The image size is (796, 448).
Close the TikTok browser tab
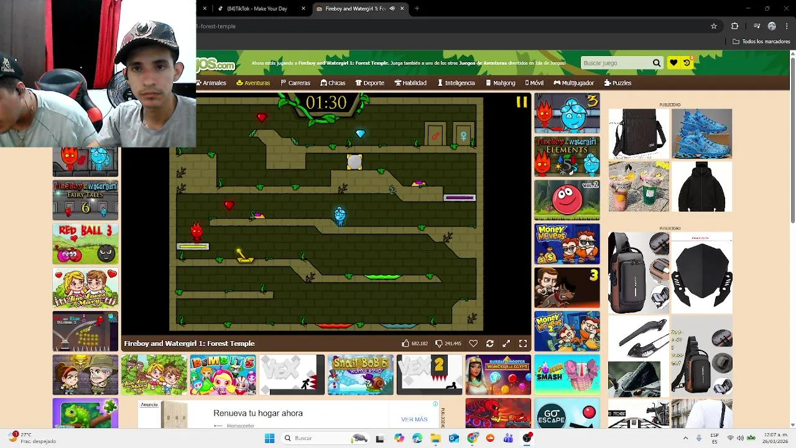click(x=303, y=9)
